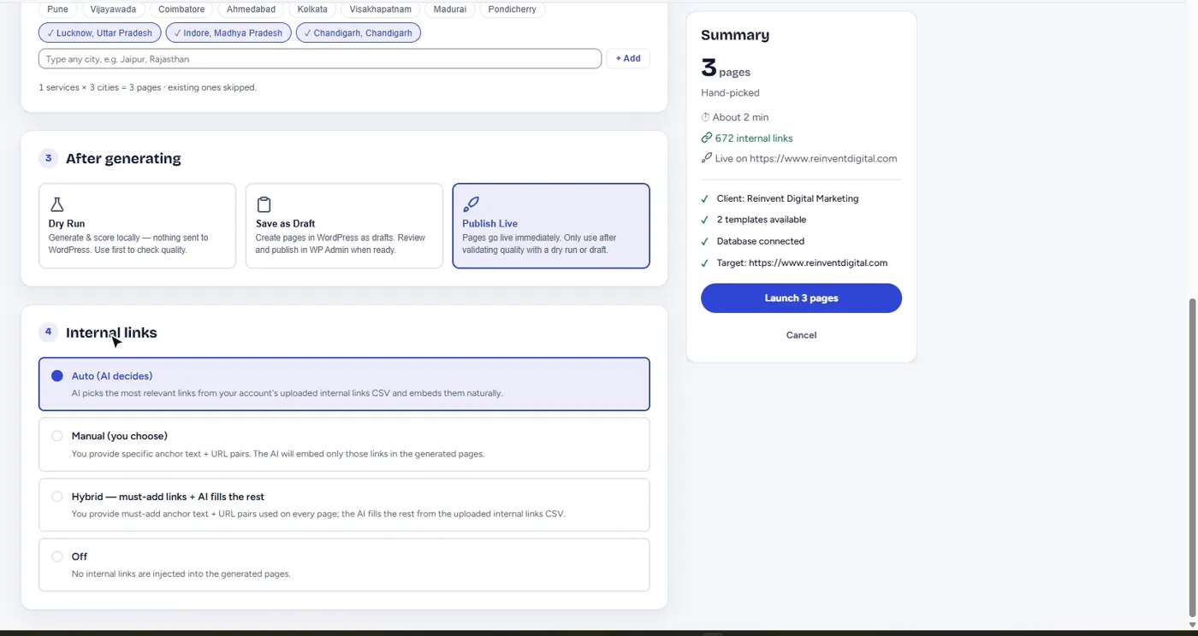Click the + Add city button
1198x636 pixels.
[628, 58]
